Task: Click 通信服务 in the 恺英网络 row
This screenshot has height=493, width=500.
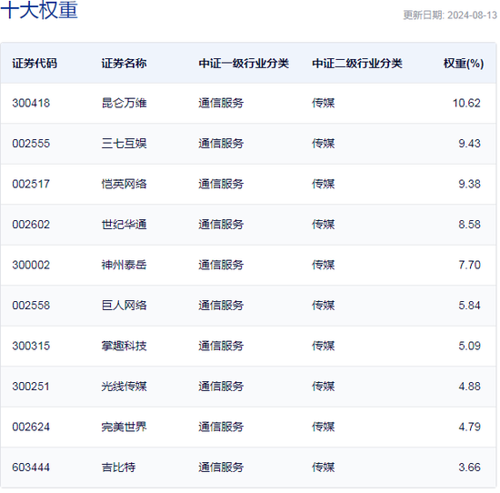Action: point(221,184)
